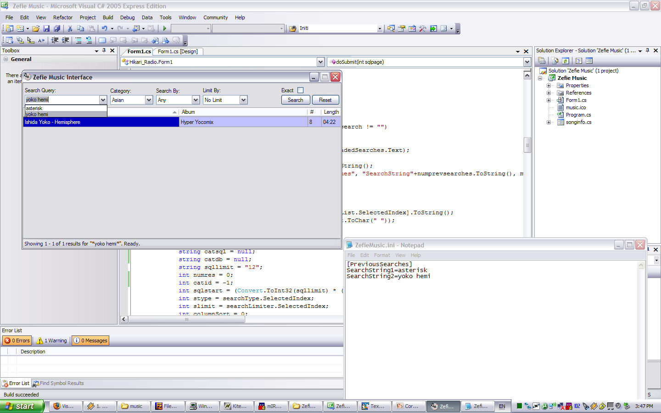Image resolution: width=661 pixels, height=413 pixels.
Task: Switch to the Form1.cs [Design] tab
Action: point(178,51)
